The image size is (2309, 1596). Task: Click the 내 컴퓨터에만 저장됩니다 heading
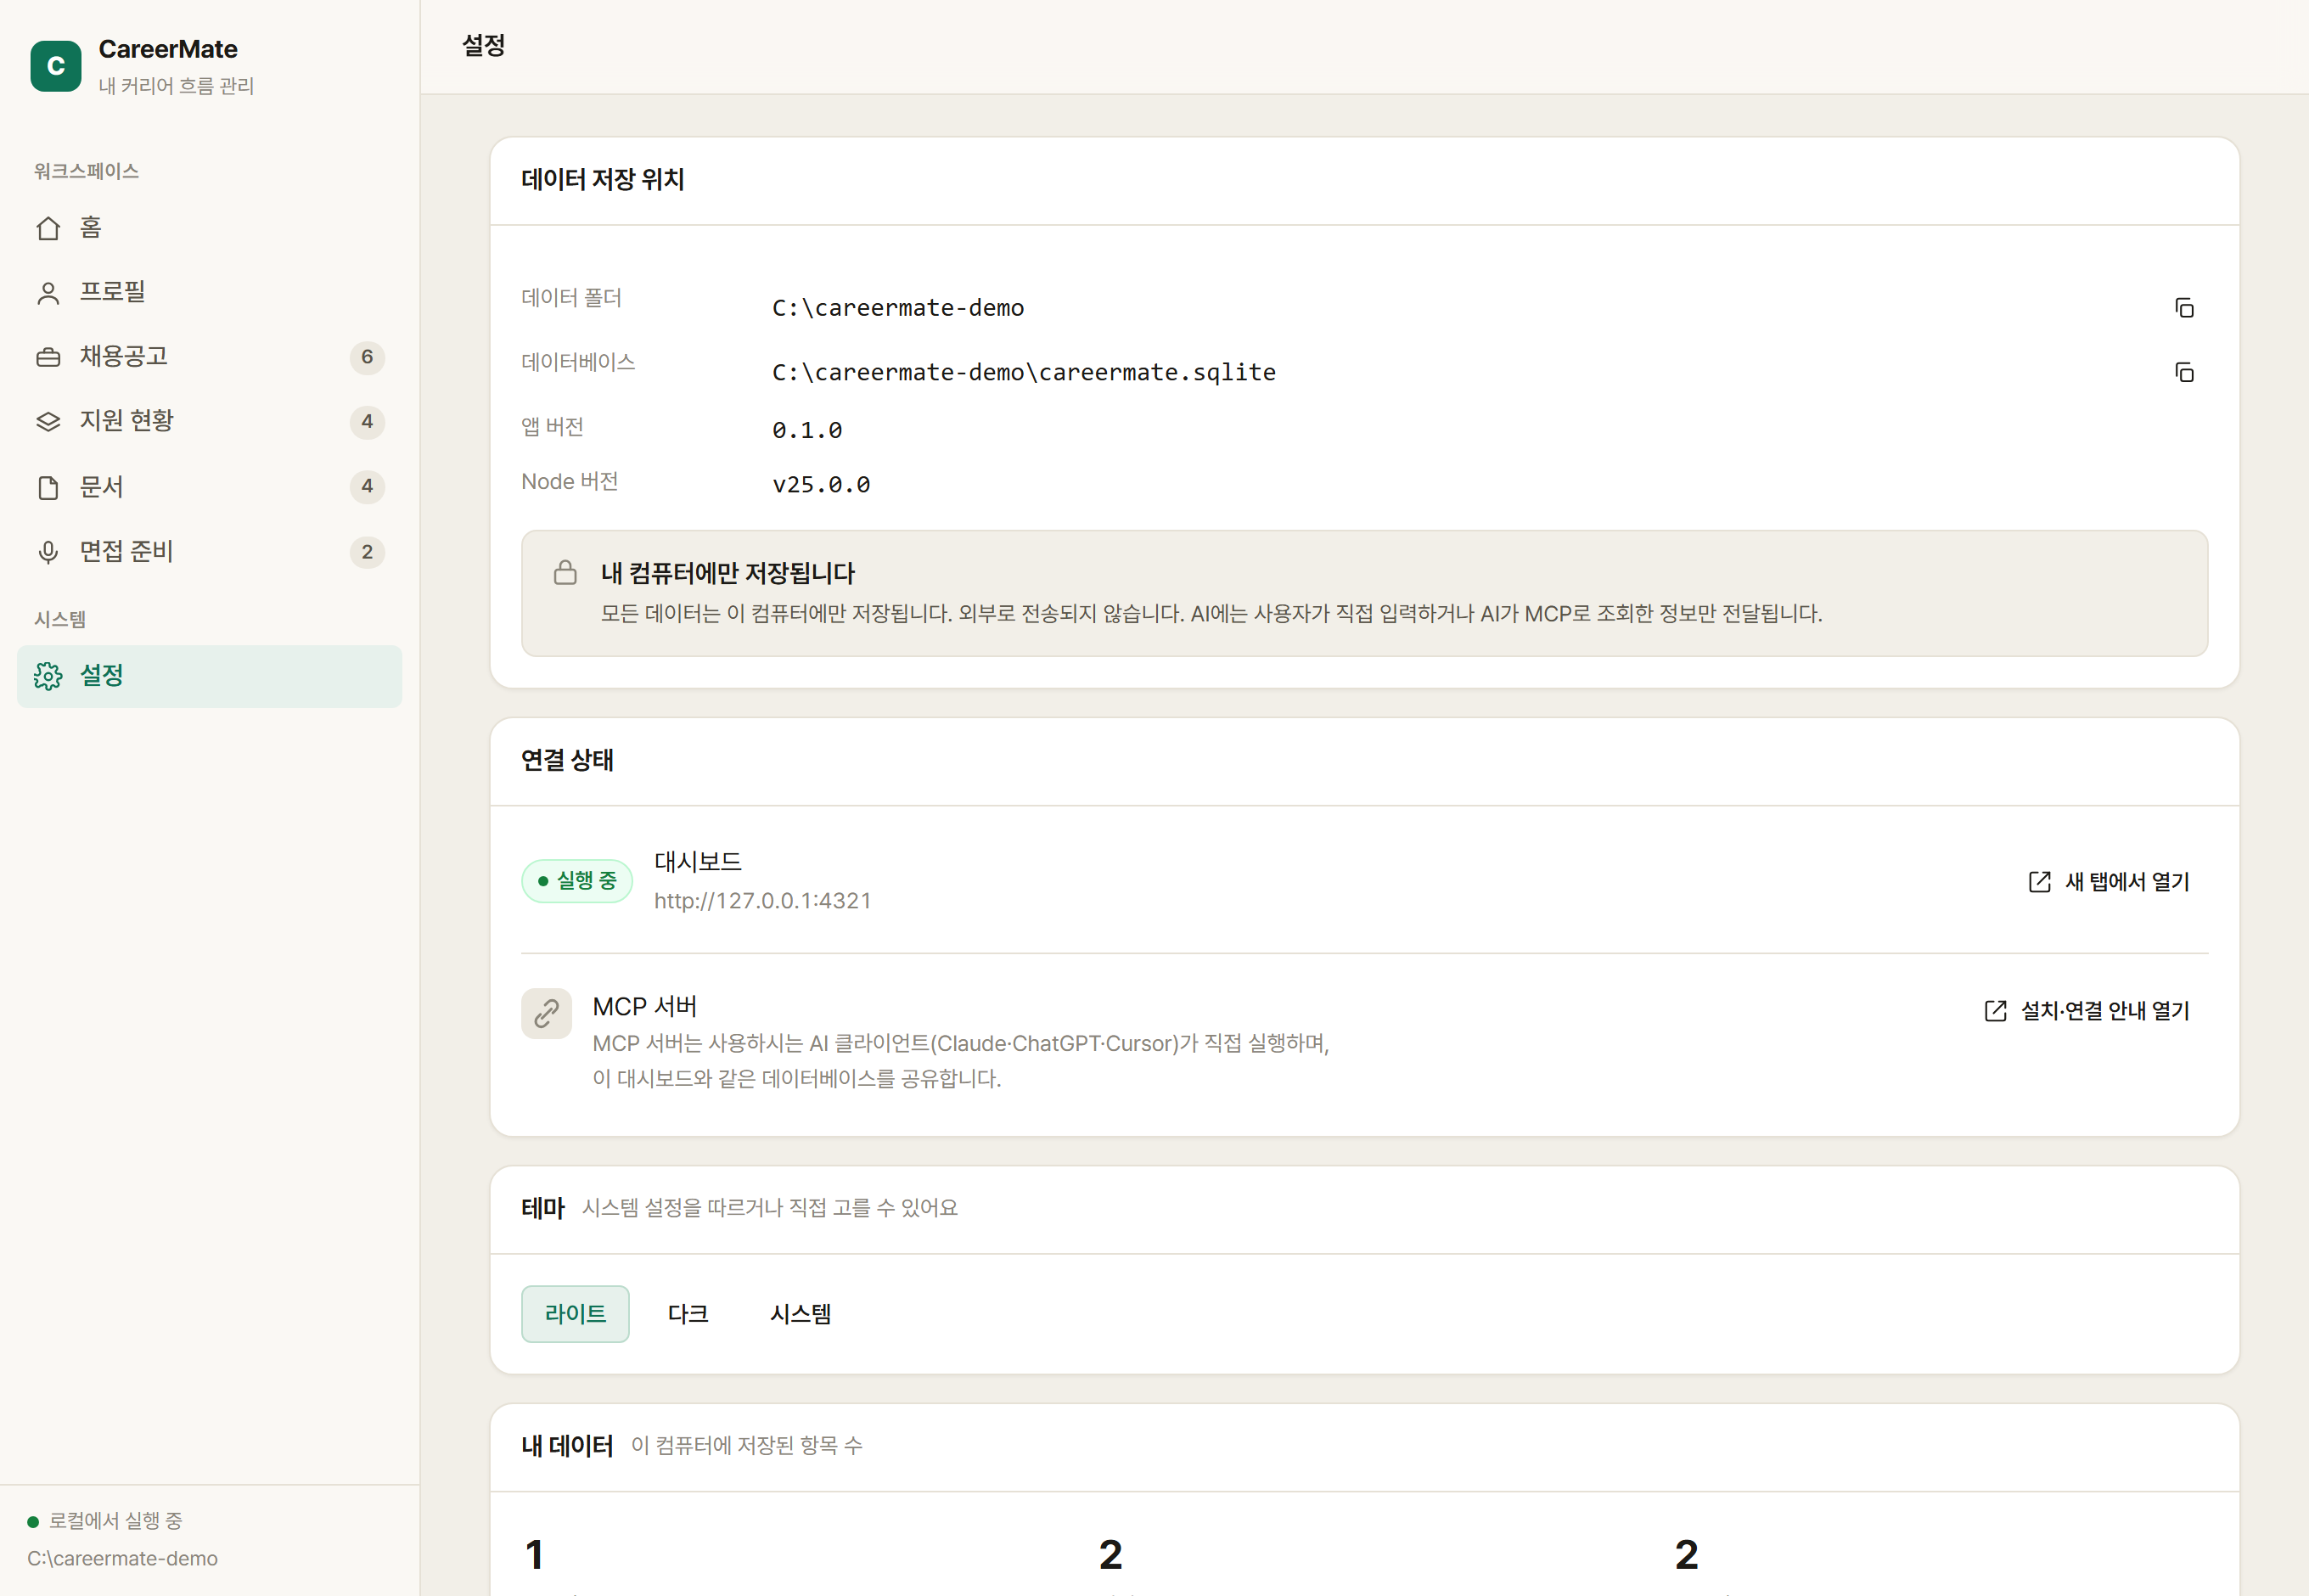pyautogui.click(x=727, y=573)
